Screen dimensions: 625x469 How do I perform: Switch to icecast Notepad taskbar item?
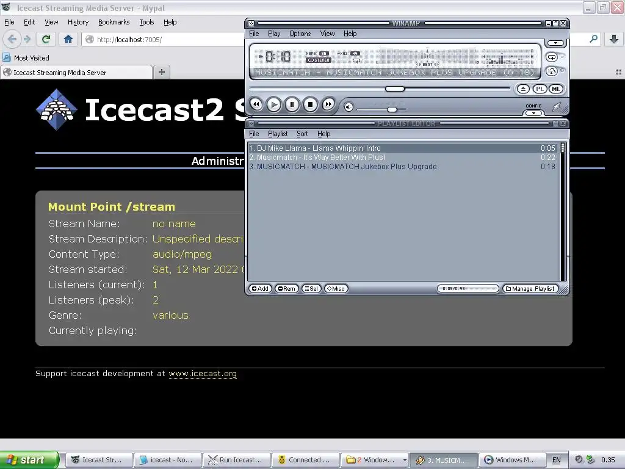tap(167, 460)
